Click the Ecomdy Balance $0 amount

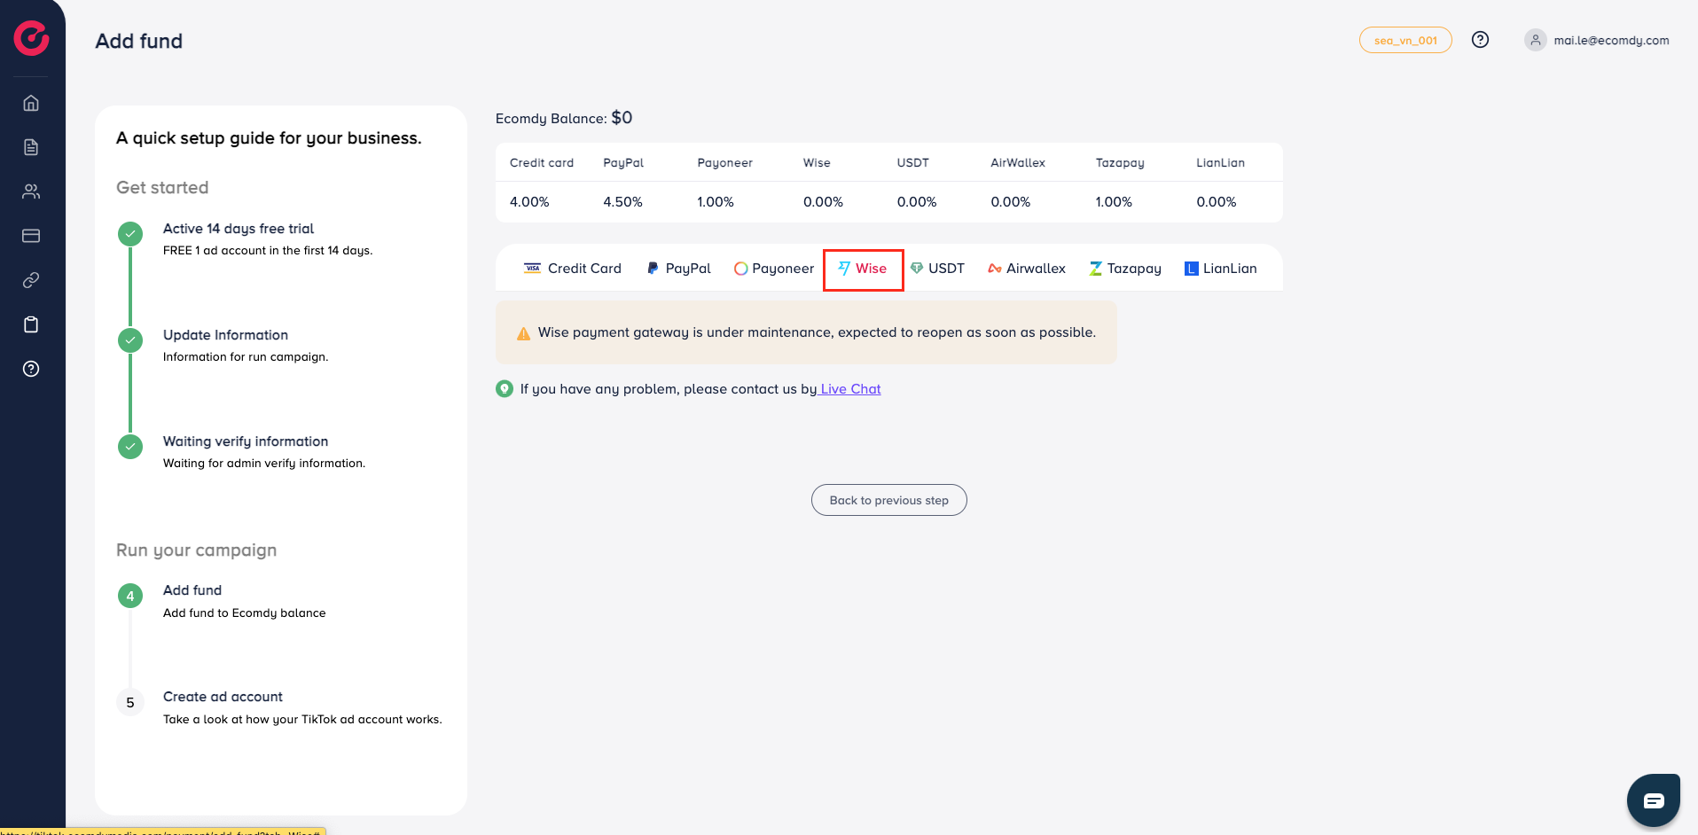tap(622, 118)
